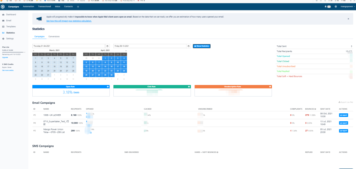
Task: Click the Sendinblue logo icon
Action: tap(3, 7)
